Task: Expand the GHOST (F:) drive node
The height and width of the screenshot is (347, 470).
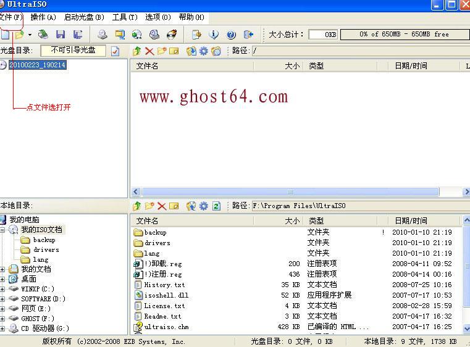Action: [2, 319]
